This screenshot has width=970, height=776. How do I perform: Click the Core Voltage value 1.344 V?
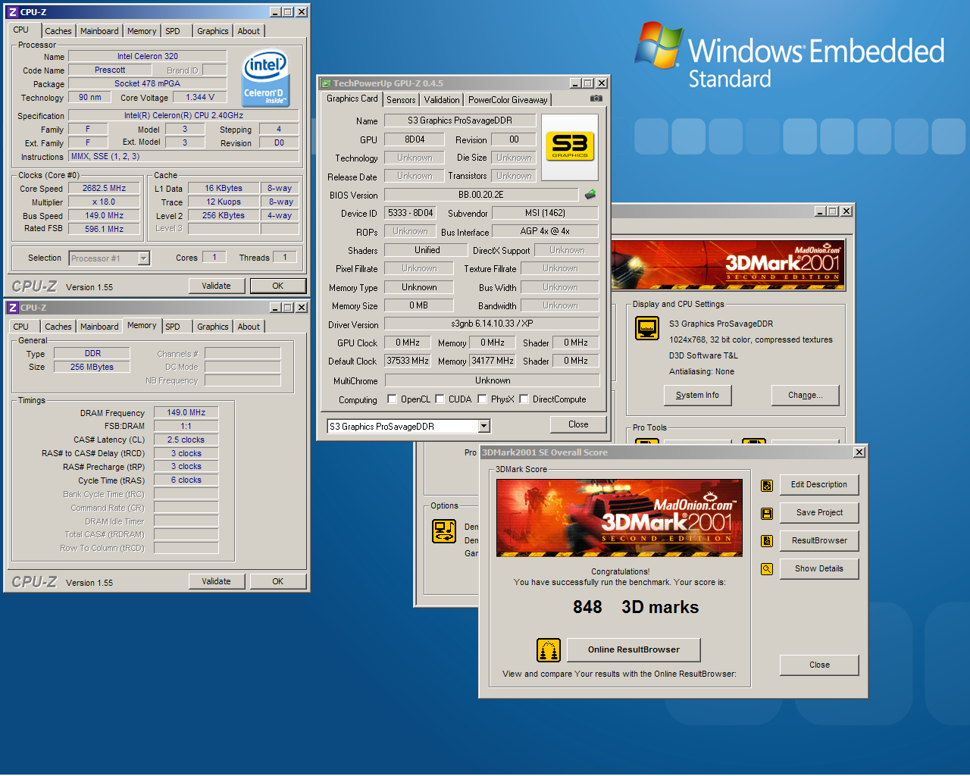200,97
